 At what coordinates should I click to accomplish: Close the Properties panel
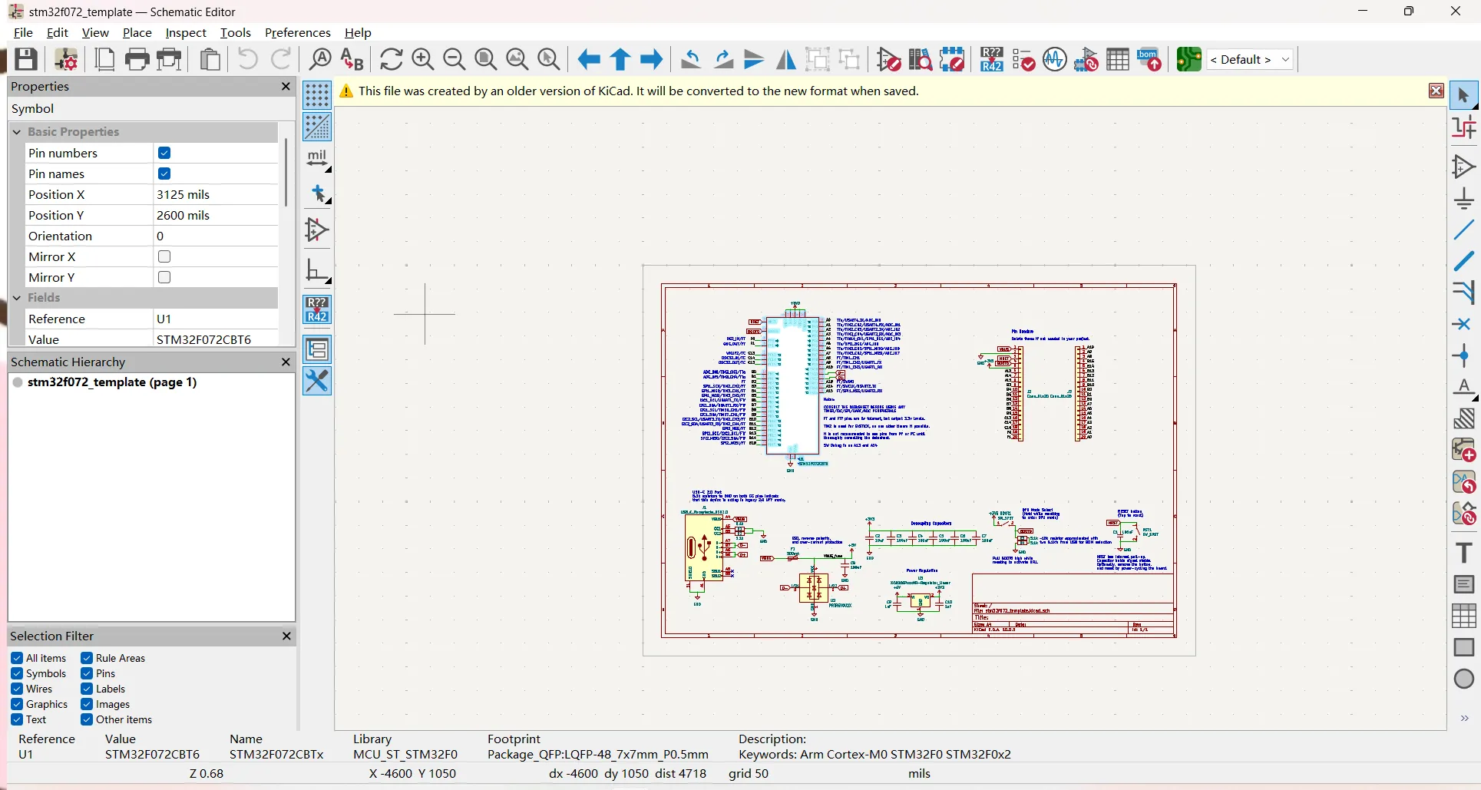tap(286, 87)
